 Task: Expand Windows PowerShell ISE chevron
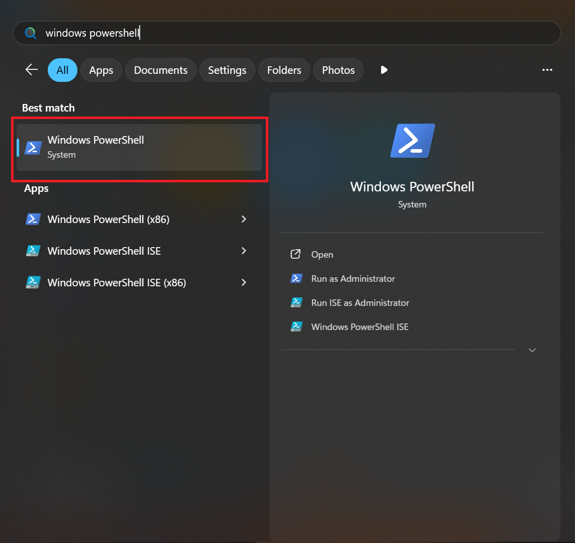click(x=244, y=251)
